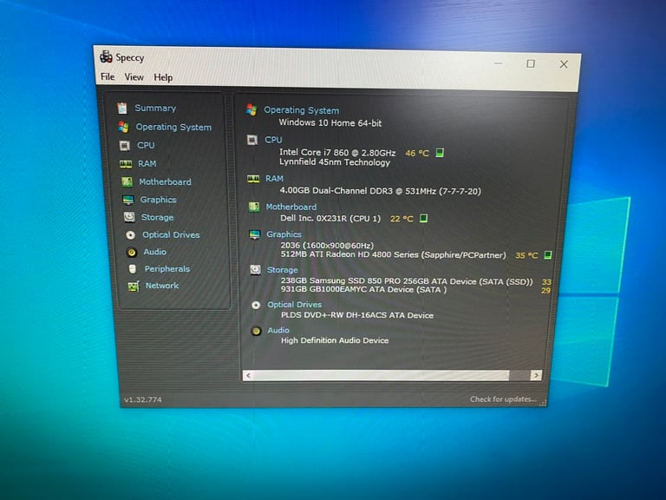Open the Summary section label

[x=155, y=108]
